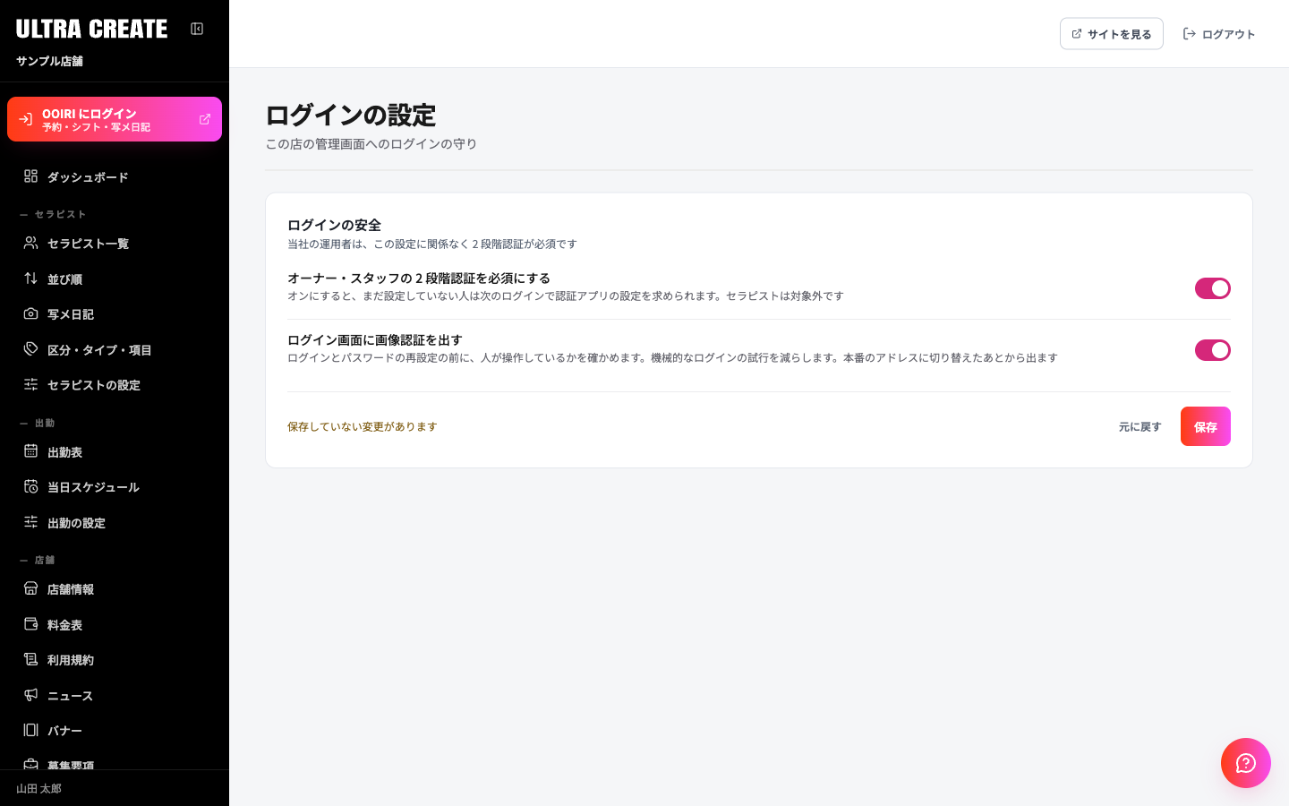Click the 山田 太郎 user name

coord(38,789)
